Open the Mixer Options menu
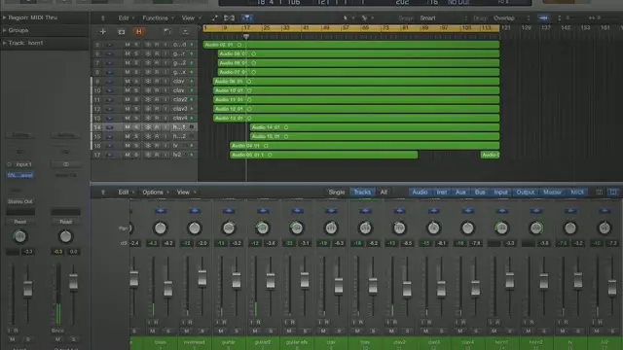 pyautogui.click(x=156, y=192)
